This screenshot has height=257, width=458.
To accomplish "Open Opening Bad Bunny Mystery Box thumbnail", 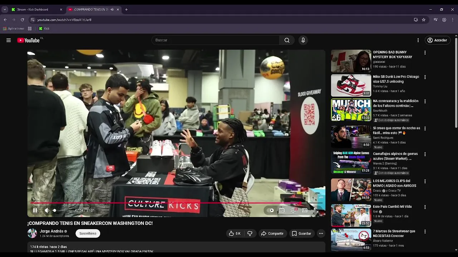I will [x=351, y=61].
